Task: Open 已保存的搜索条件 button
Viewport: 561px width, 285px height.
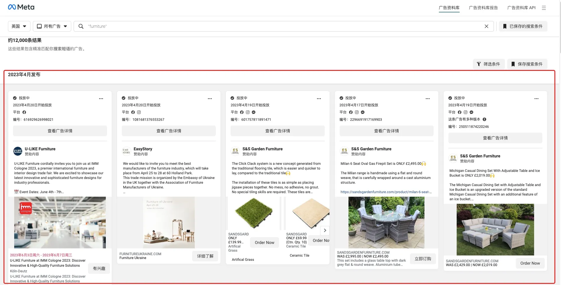Action: pyautogui.click(x=523, y=26)
